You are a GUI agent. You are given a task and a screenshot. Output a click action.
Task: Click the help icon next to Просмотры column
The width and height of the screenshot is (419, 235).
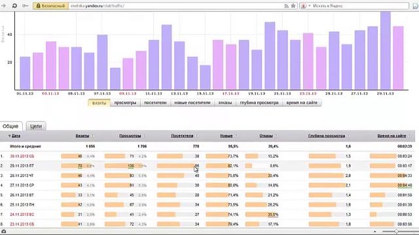click(x=145, y=136)
